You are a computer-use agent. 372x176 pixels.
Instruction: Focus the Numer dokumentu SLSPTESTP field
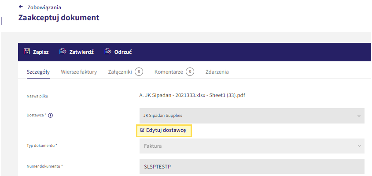(252, 166)
